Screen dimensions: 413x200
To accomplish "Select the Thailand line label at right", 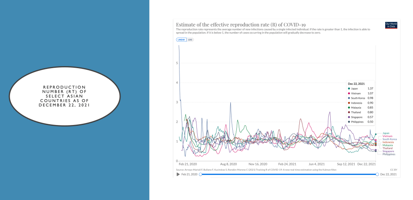I will [x=388, y=148].
